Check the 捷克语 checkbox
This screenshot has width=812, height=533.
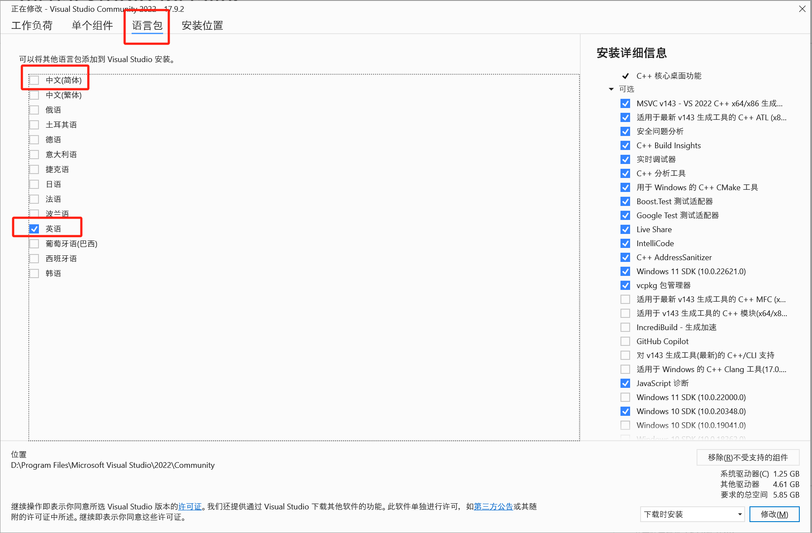[34, 169]
